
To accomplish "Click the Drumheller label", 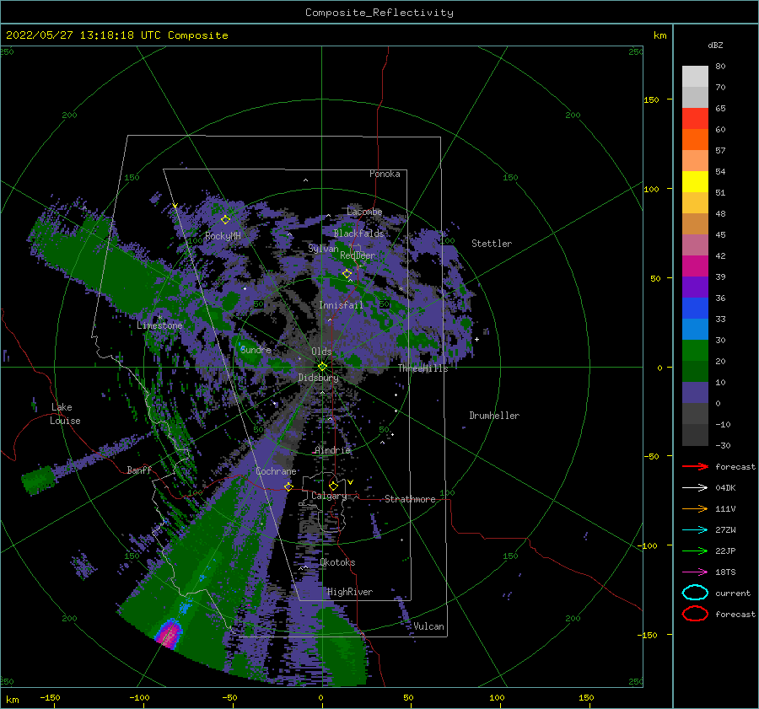I will pyautogui.click(x=494, y=416).
